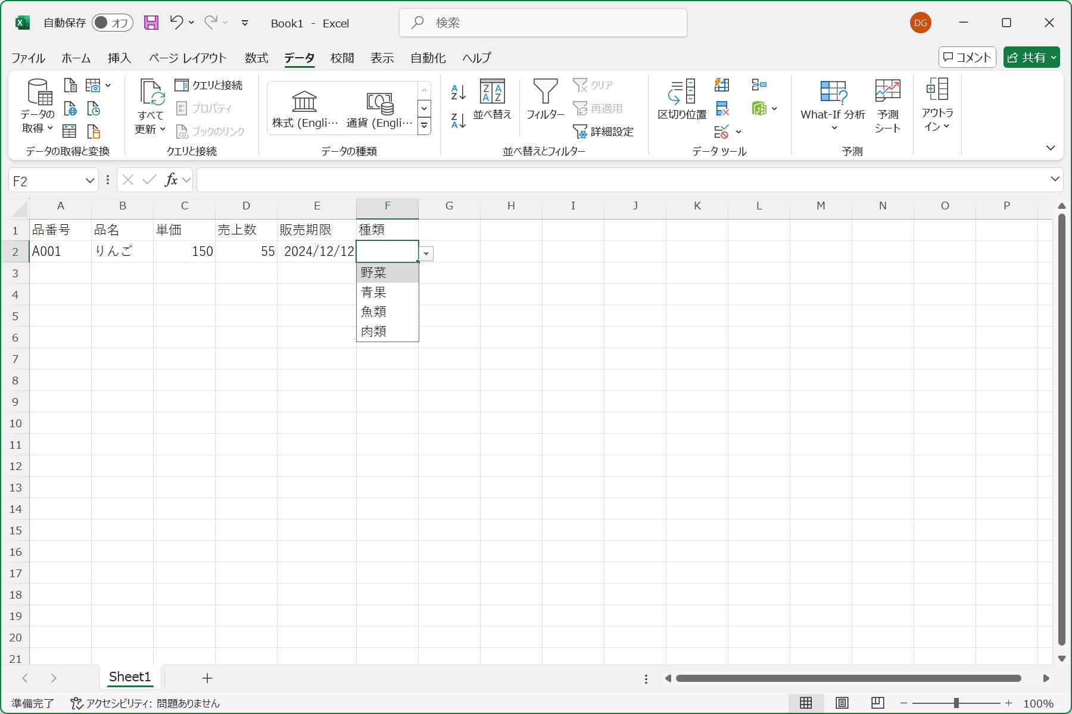Select the 通貨 (Currencies) data type
The height and width of the screenshot is (714, 1072).
click(x=379, y=109)
